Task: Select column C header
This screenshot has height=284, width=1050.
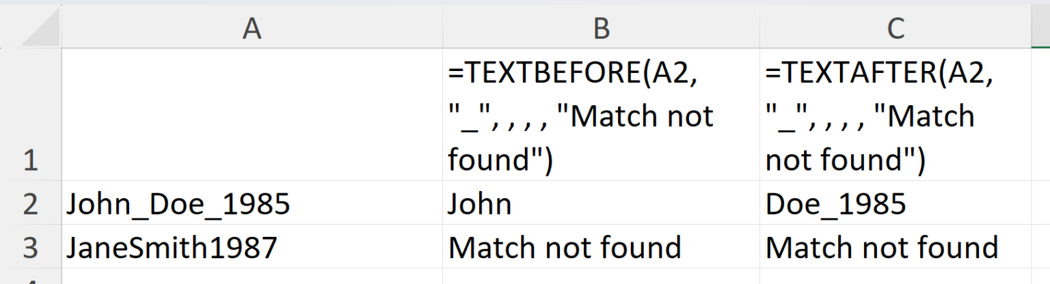Action: pyautogui.click(x=895, y=29)
